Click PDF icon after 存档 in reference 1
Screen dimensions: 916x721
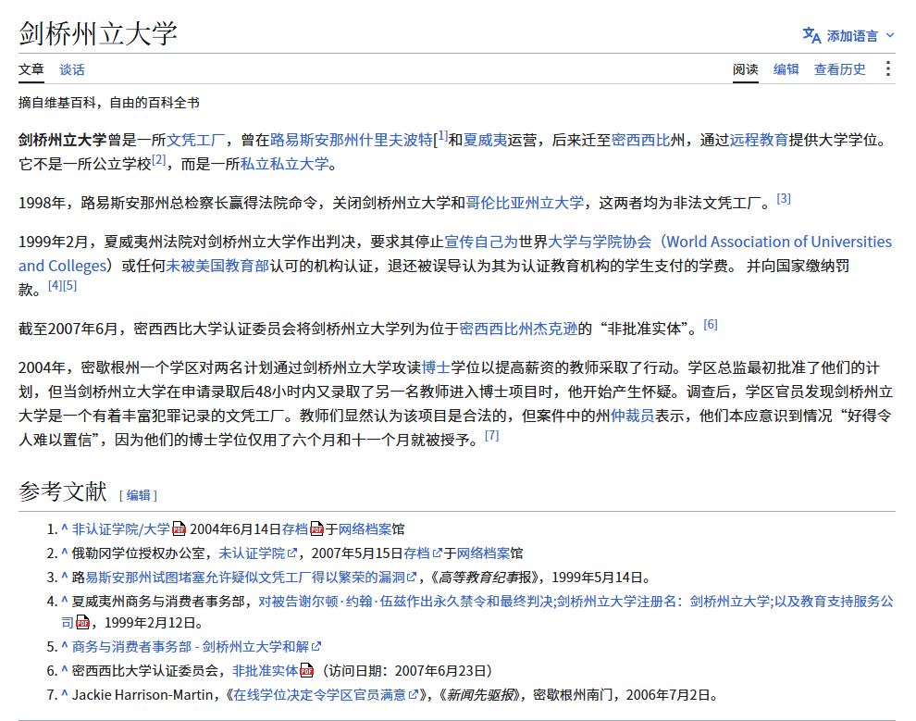point(316,528)
